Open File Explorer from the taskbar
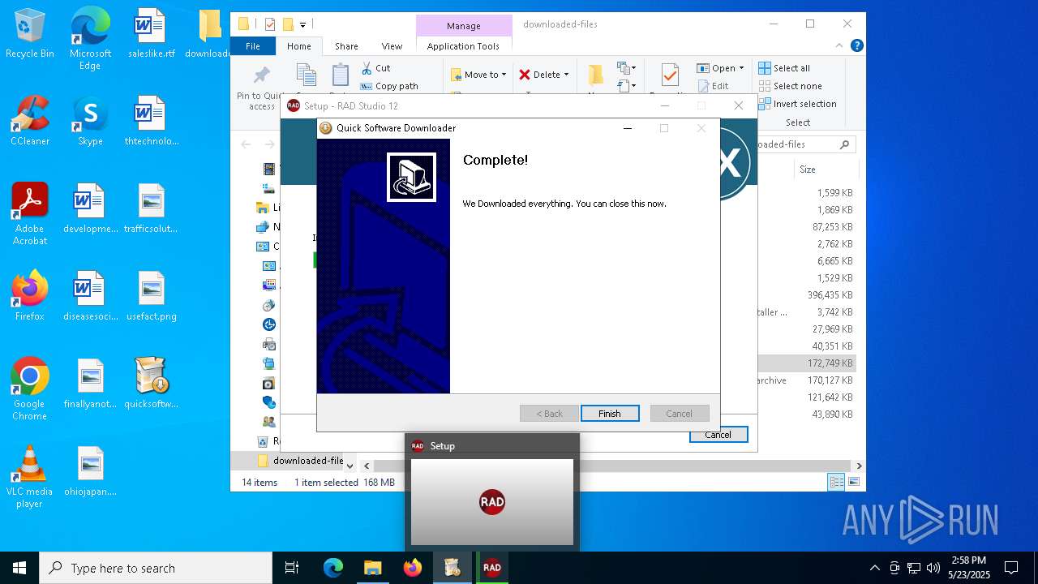The width and height of the screenshot is (1038, 584). [372, 568]
